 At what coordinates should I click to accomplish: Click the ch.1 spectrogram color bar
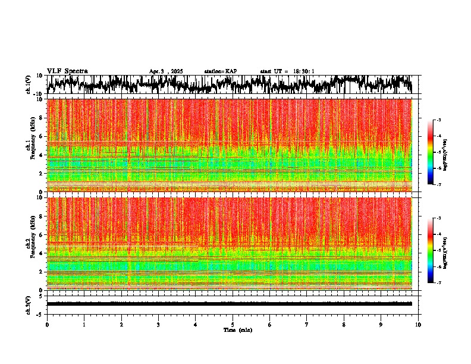(x=430, y=152)
